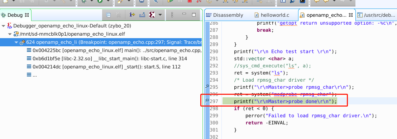Collapse the Debugger_openamp_echo_linux-Default tree node
Screen dimensions: 397x139
click(x=3, y=26)
